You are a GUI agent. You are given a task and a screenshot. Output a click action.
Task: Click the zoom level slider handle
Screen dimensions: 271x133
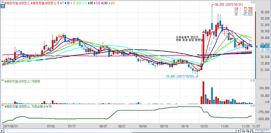coord(262,130)
